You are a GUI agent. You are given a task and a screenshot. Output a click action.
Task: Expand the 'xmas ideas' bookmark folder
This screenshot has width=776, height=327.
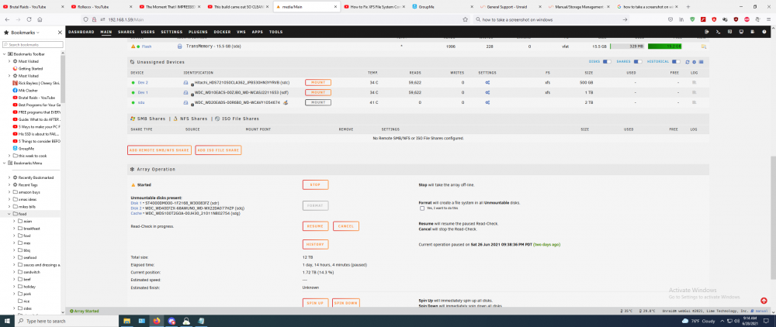[x=9, y=199]
